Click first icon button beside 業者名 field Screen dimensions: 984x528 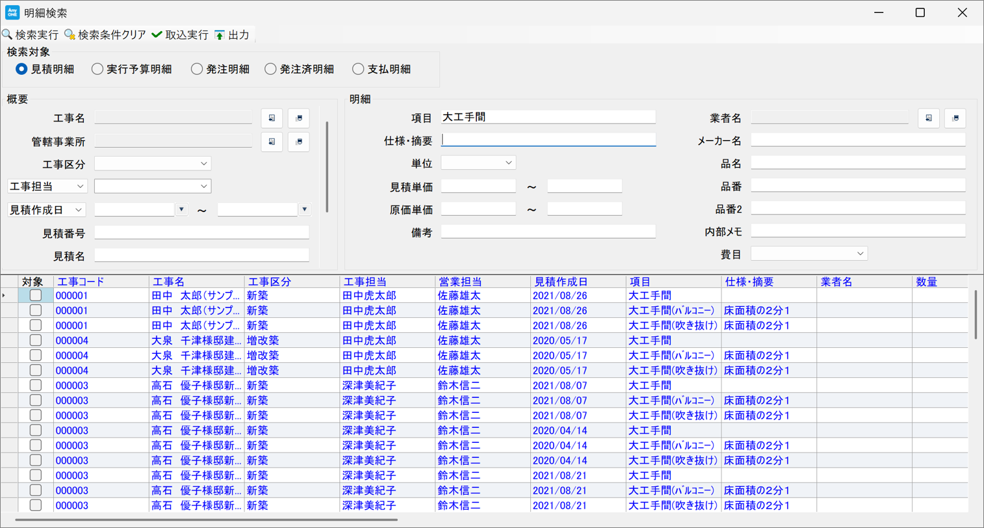pyautogui.click(x=929, y=118)
